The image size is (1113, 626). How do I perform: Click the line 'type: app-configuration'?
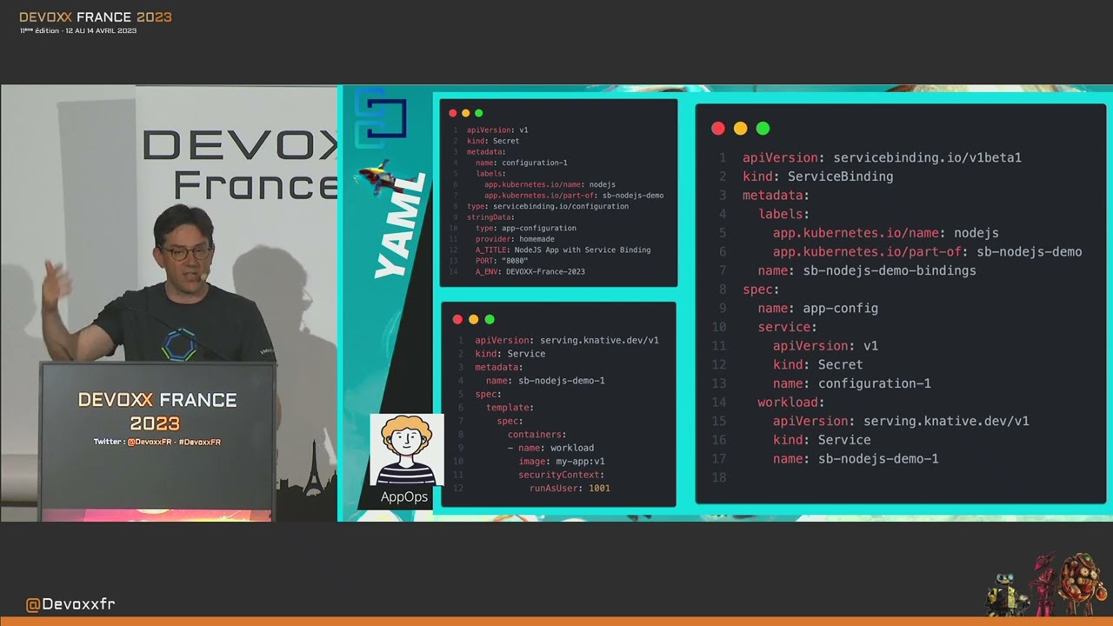coord(525,228)
